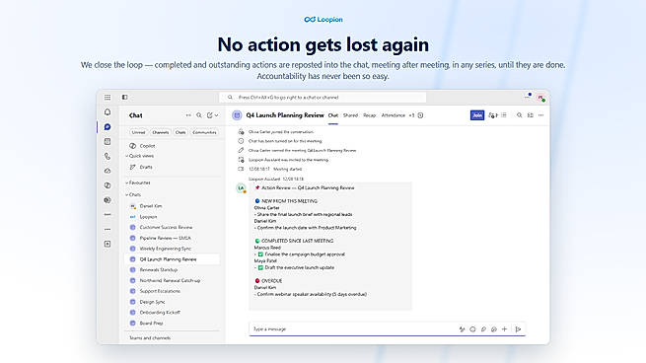The image size is (646, 363).
Task: Join the Q4 Launch Planning Review meeting
Action: (x=477, y=115)
